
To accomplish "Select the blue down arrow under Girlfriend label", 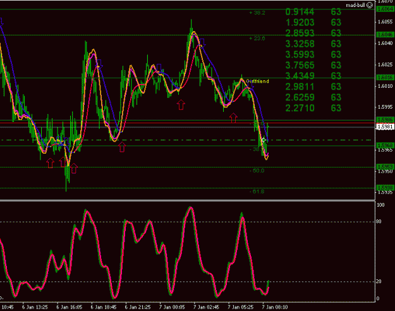I will tap(252, 85).
